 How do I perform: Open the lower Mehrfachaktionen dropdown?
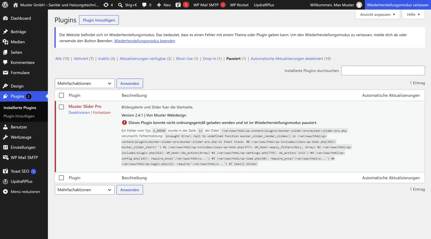[x=84, y=190]
